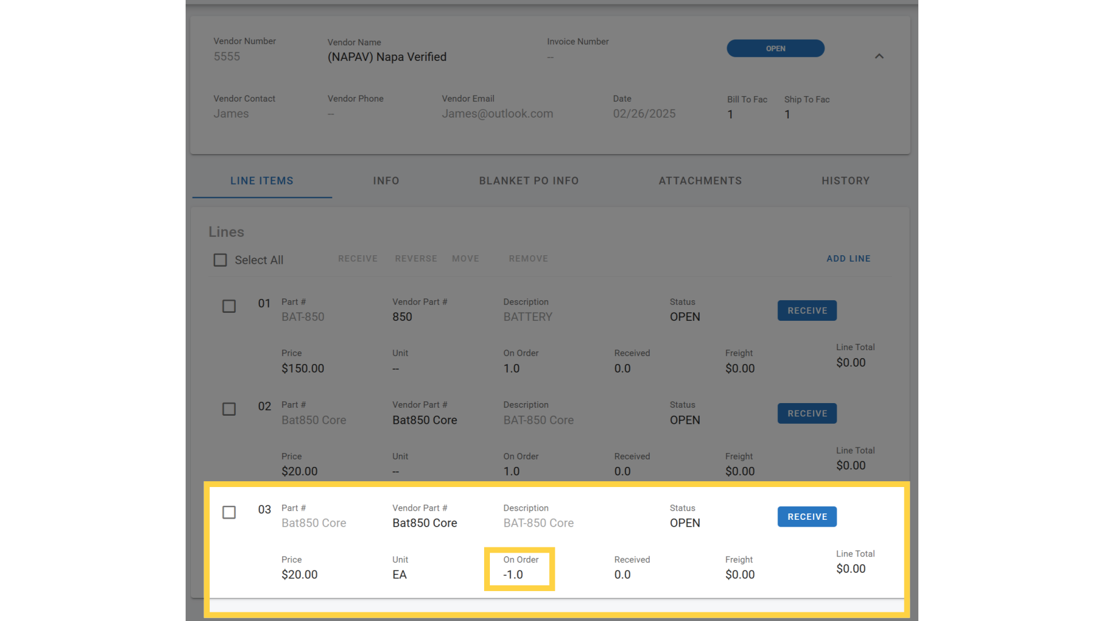Click ADD LINE link
1104x621 pixels.
pyautogui.click(x=848, y=259)
